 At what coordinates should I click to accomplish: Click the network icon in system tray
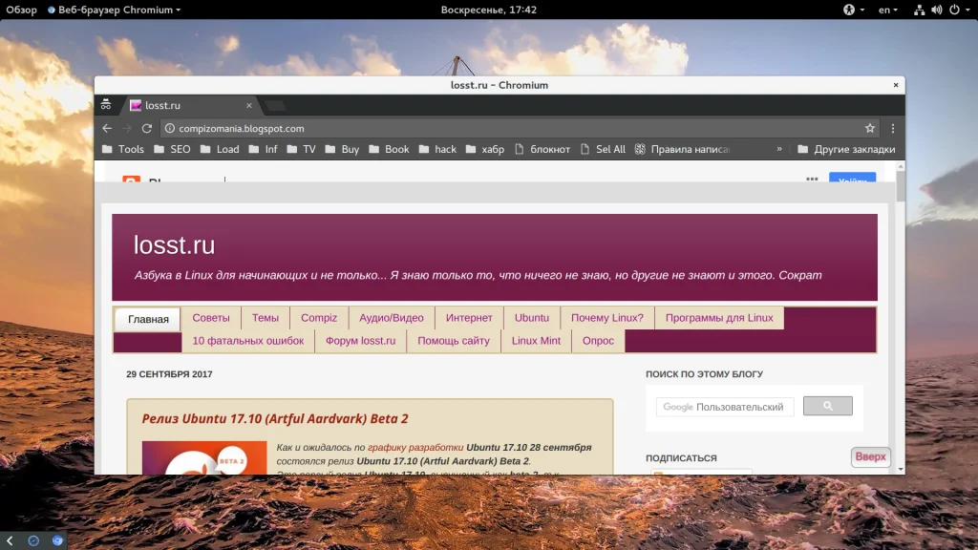920,10
